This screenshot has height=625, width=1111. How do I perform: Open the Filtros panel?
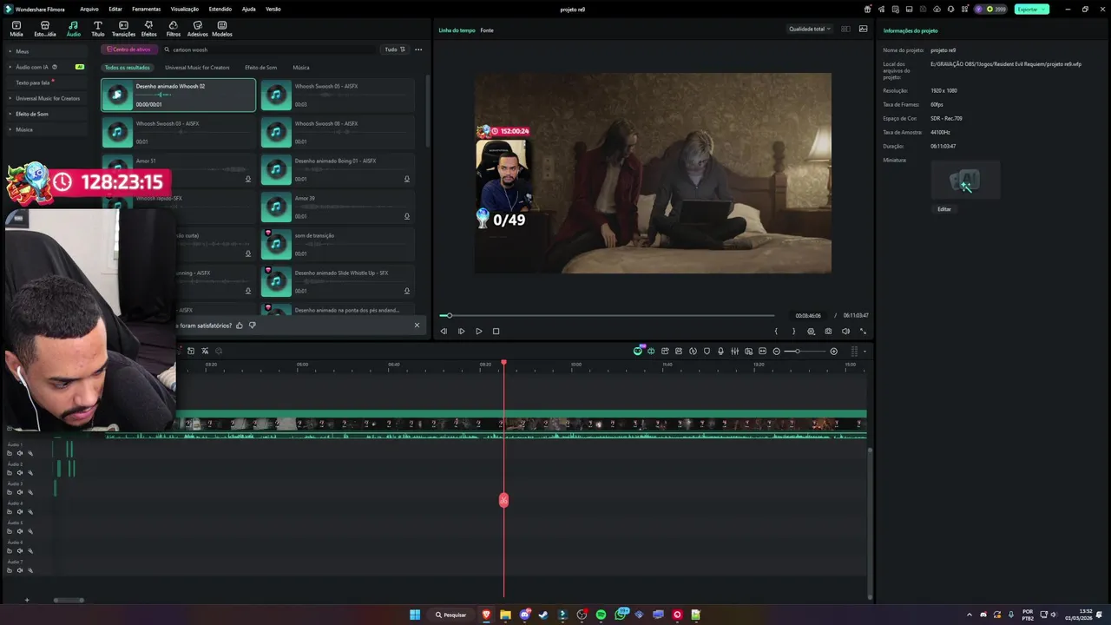pos(174,29)
